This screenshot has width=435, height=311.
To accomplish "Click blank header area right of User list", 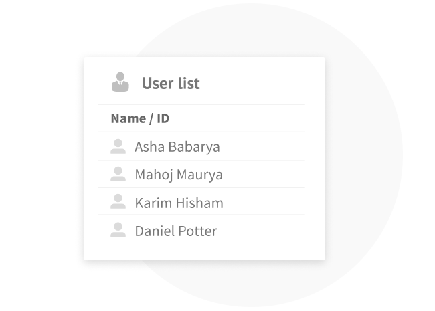I will click(261, 84).
